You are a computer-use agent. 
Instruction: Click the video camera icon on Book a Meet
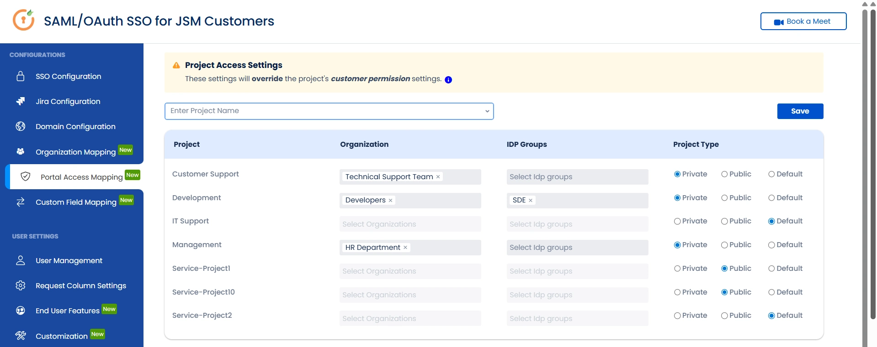pyautogui.click(x=779, y=22)
